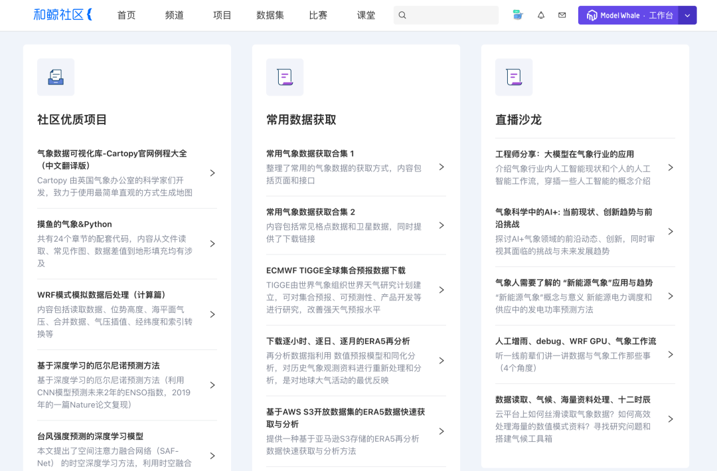Expand the arrow beside 工程师分享：大模型在气象行业的应用
Image resolution: width=717 pixels, height=471 pixels.
coord(671,167)
